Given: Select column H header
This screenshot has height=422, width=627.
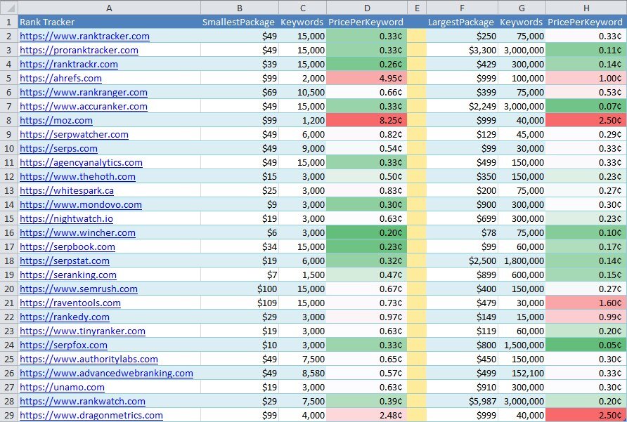Looking at the screenshot, I should click(x=586, y=8).
